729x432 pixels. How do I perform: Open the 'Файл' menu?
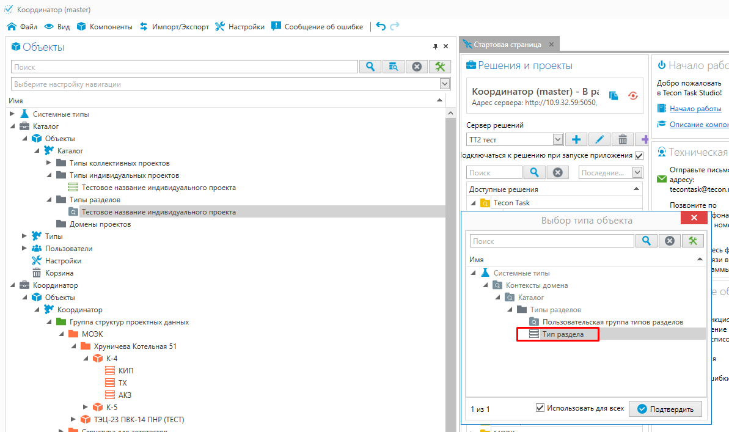[x=23, y=27]
